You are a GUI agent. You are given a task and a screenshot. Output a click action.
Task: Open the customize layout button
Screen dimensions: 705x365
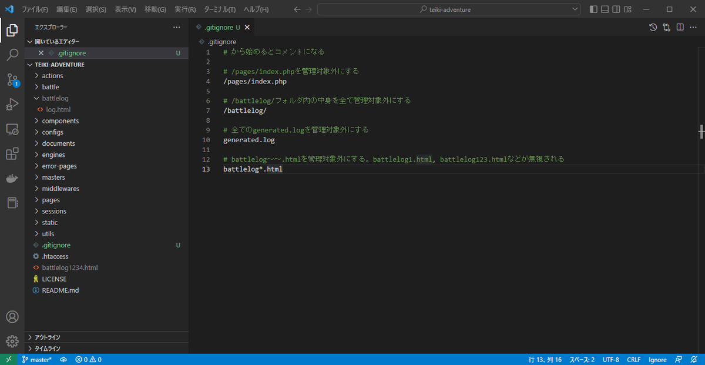click(628, 9)
